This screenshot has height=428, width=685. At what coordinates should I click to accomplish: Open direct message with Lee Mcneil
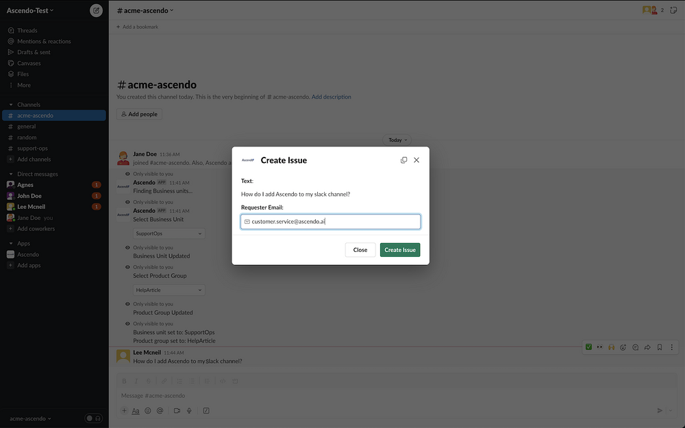coord(31,207)
